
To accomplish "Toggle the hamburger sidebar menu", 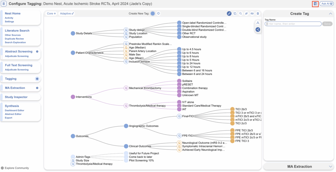I will coord(4,4).
